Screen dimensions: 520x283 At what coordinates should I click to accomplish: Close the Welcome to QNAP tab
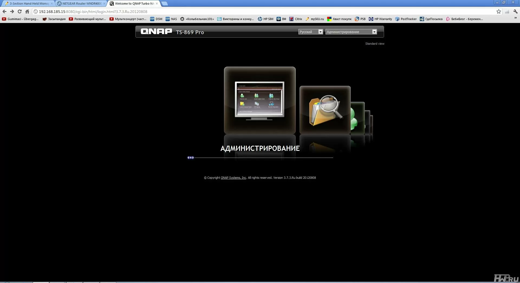click(x=157, y=4)
